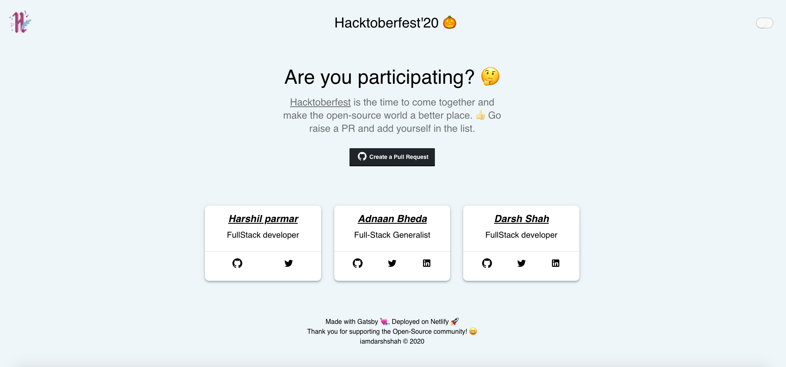Open Adnaan Bheda's LinkedIn icon
786x367 pixels.
427,263
